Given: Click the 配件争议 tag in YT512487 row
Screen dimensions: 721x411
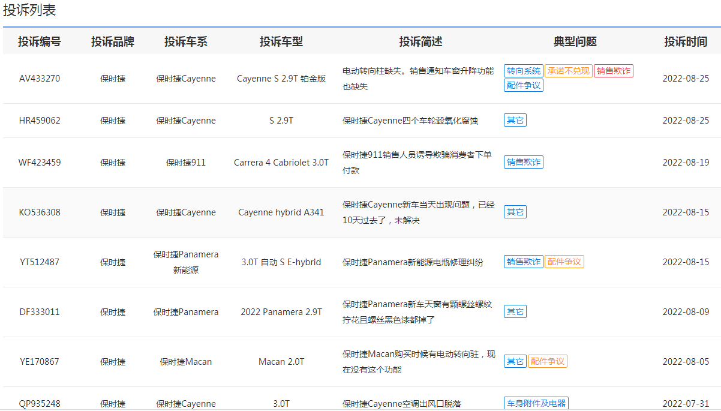Looking at the screenshot, I should coord(564,262).
